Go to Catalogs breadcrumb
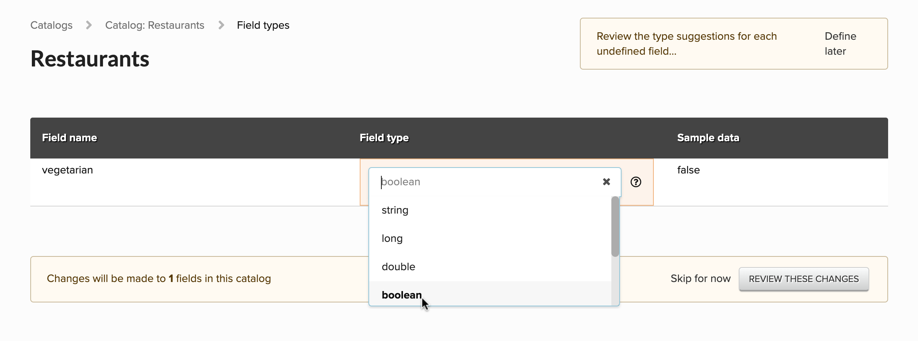Viewport: 918px width, 341px height. coord(52,25)
